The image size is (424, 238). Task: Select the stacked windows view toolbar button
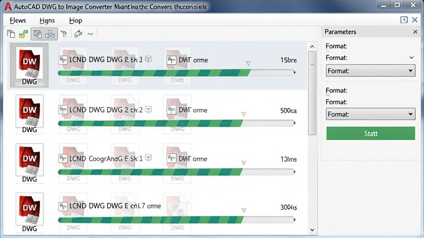point(38,34)
